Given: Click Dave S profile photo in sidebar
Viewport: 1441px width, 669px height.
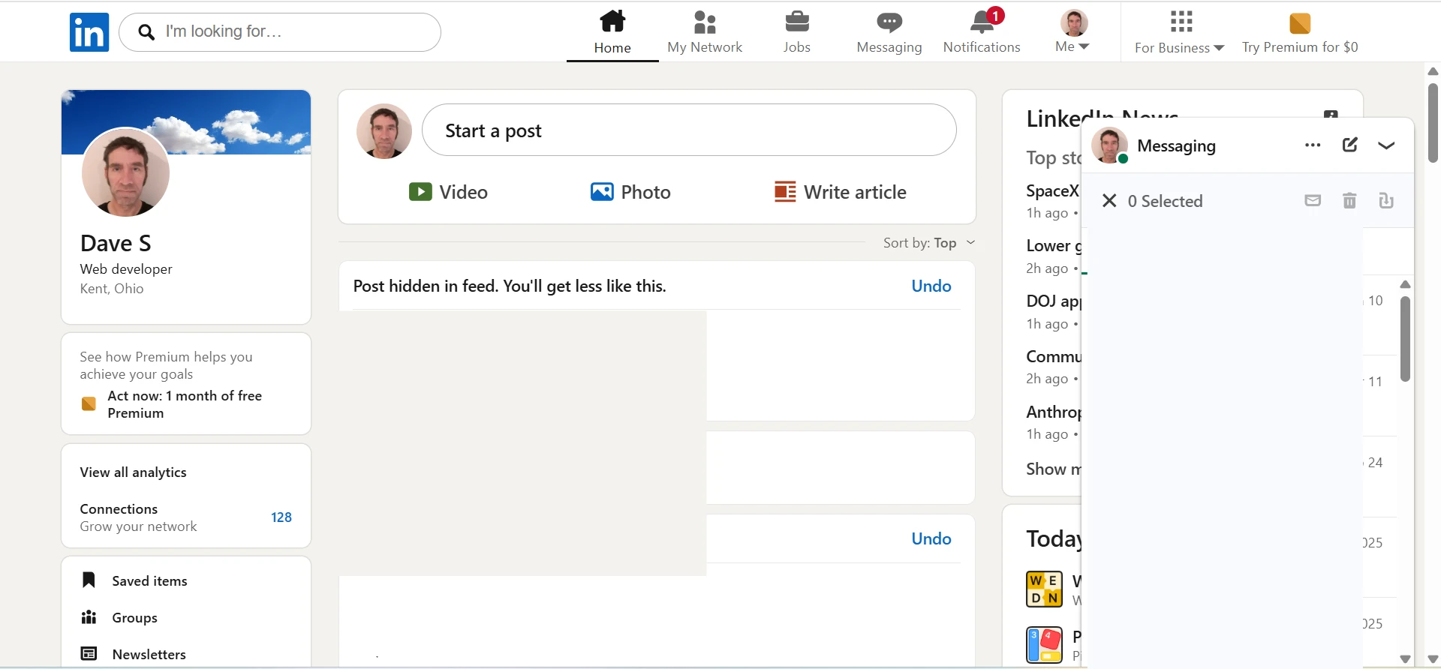Looking at the screenshot, I should pos(125,172).
